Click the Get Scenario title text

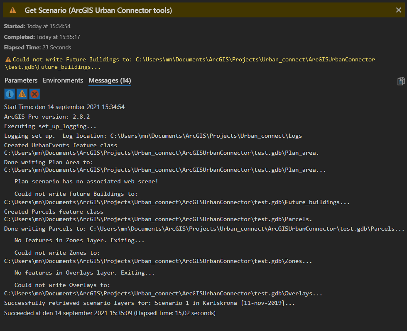pyautogui.click(x=98, y=10)
